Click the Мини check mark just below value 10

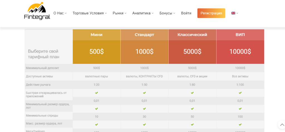[x=97, y=124]
